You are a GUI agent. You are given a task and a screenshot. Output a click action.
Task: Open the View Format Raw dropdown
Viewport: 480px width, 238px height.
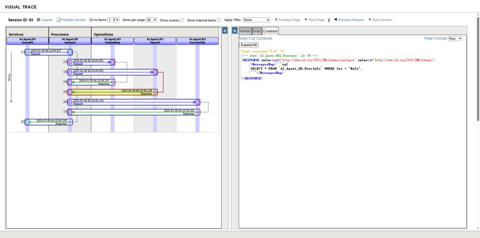[x=455, y=39]
